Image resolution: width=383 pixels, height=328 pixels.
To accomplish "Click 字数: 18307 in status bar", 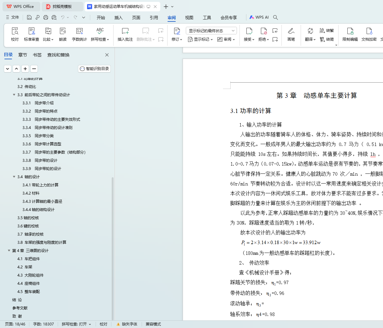I will point(44,324).
